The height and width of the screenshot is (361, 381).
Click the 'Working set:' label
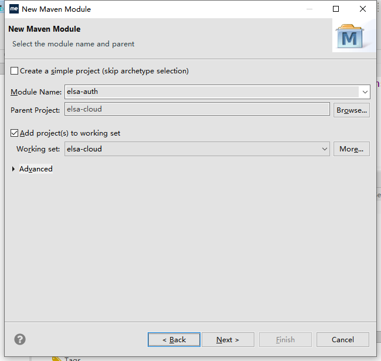(38, 149)
